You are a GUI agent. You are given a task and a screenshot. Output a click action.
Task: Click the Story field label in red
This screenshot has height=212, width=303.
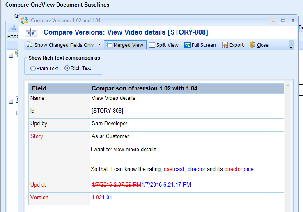pyautogui.click(x=37, y=136)
